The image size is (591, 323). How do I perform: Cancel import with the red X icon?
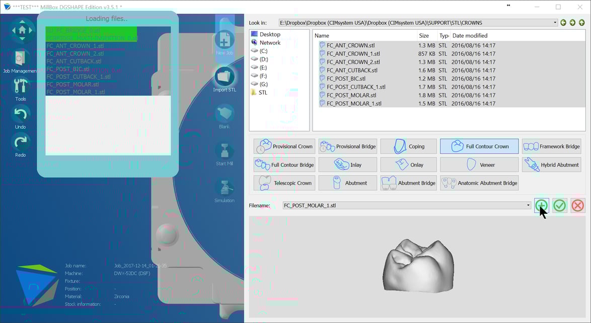(x=577, y=205)
